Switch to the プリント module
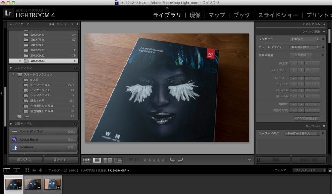This screenshot has height=194, width=332. [317, 15]
